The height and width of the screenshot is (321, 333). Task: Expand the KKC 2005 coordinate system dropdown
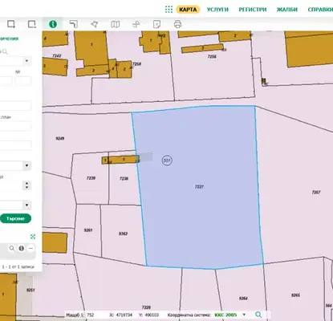244,315
